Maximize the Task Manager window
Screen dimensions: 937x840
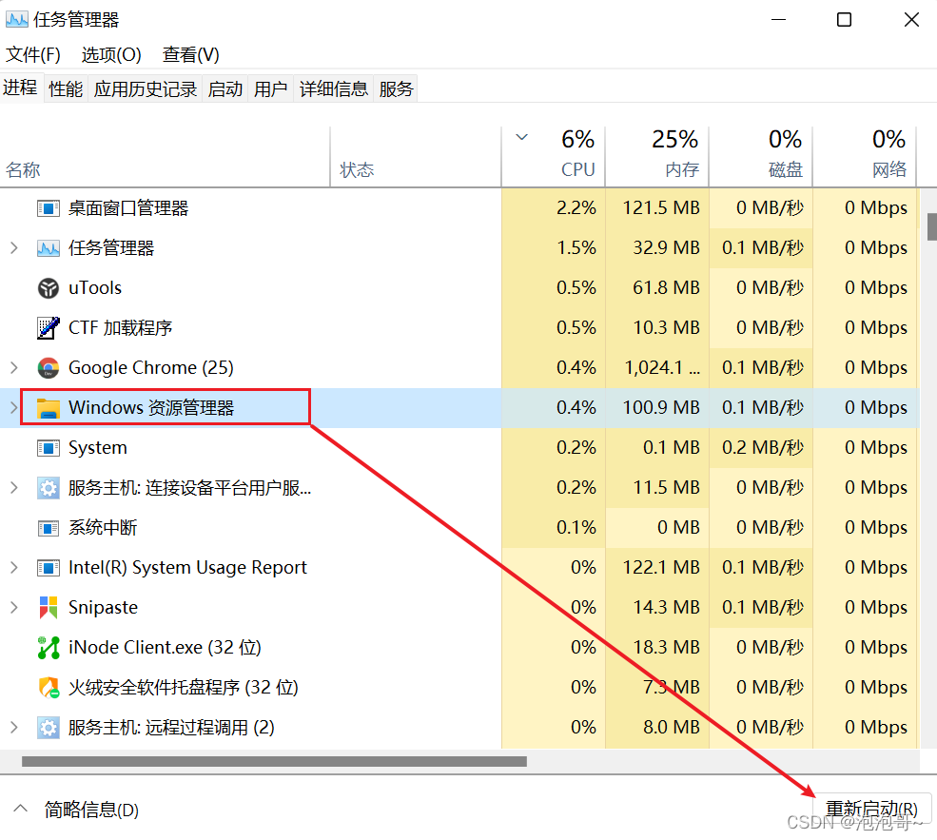tap(844, 20)
